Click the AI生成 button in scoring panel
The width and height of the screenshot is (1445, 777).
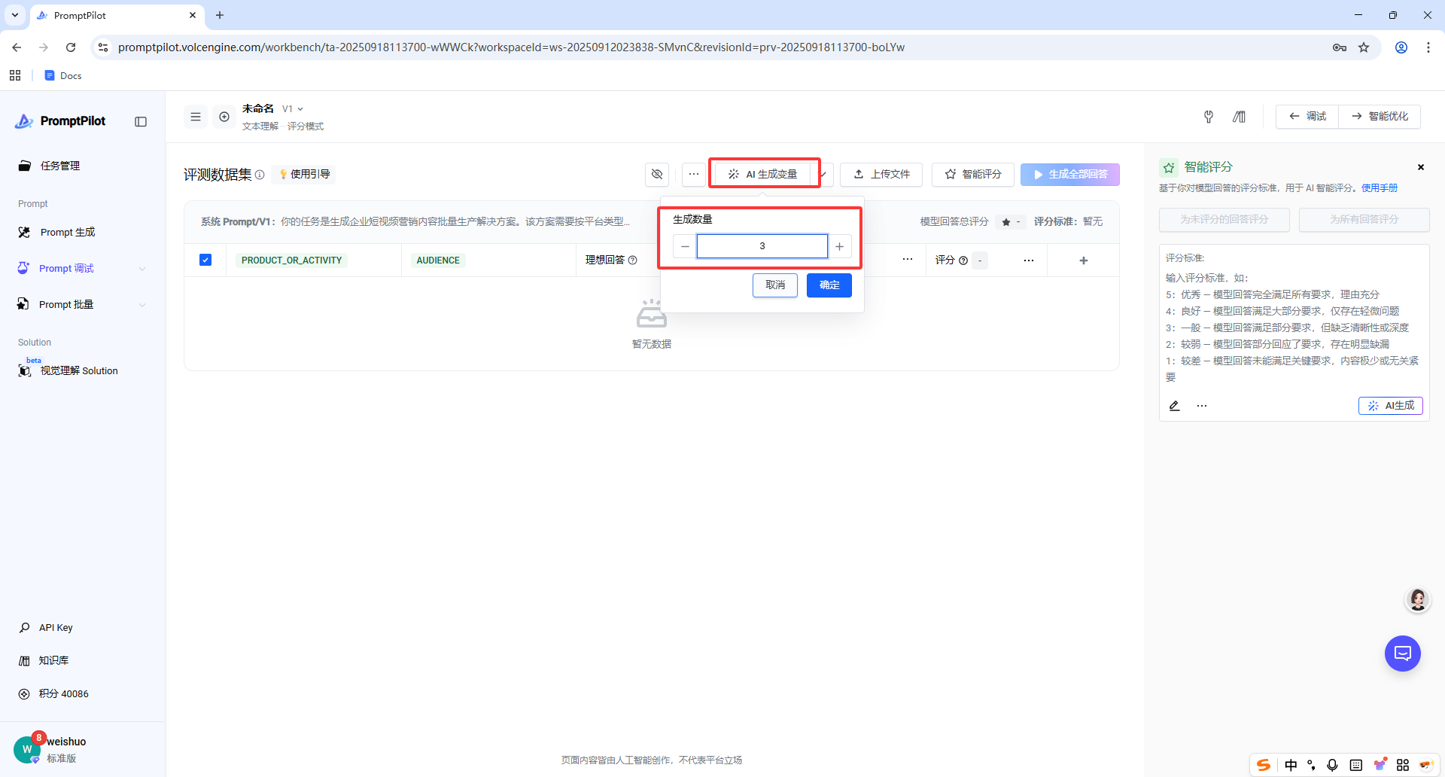pyautogui.click(x=1391, y=406)
